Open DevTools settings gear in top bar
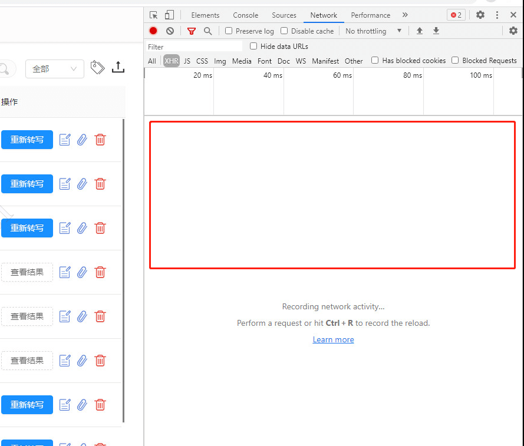This screenshot has width=524, height=446. coord(480,15)
